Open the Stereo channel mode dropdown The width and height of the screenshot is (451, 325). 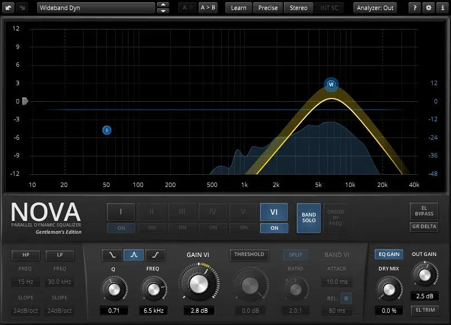tap(298, 8)
